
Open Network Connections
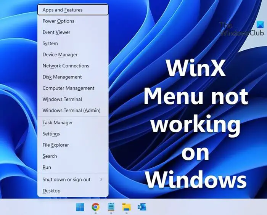[x=73, y=66]
